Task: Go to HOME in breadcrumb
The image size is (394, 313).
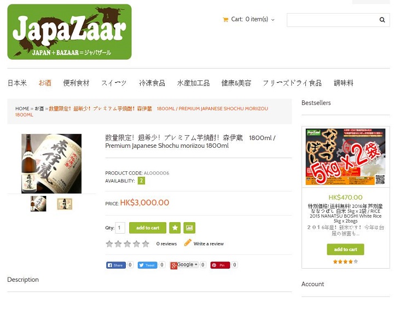Action: 22,109
